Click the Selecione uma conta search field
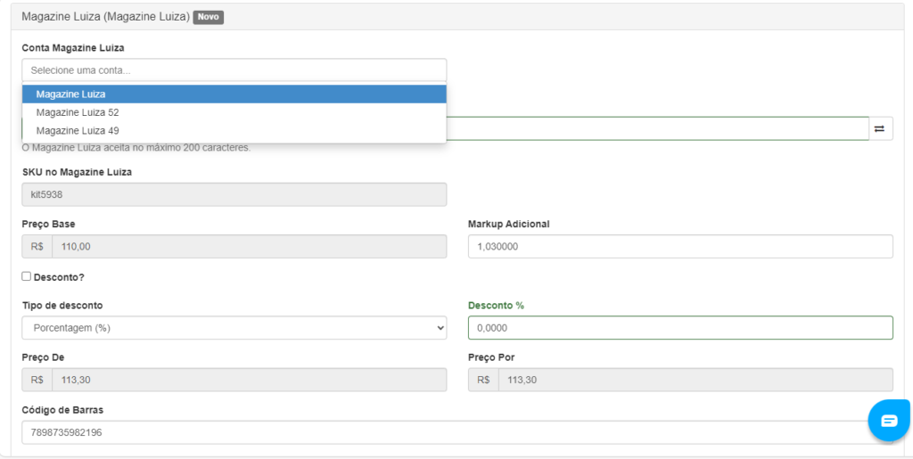This screenshot has width=913, height=459. click(x=234, y=70)
